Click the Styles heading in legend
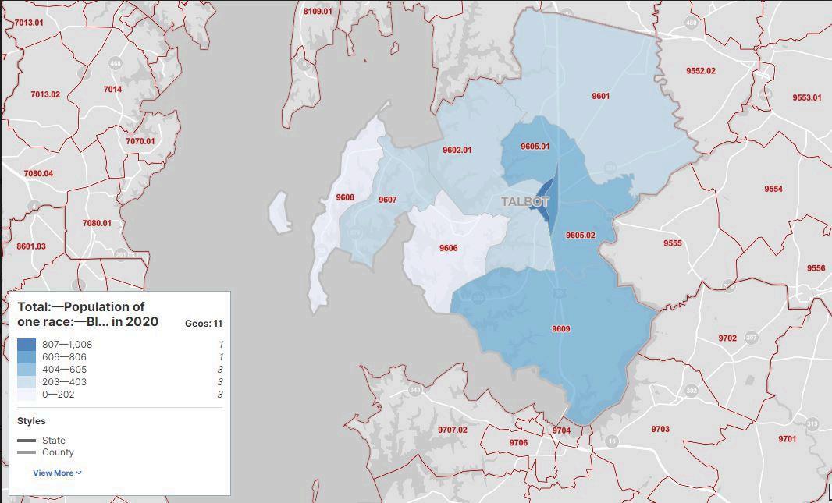The height and width of the screenshot is (503, 832). tap(31, 421)
